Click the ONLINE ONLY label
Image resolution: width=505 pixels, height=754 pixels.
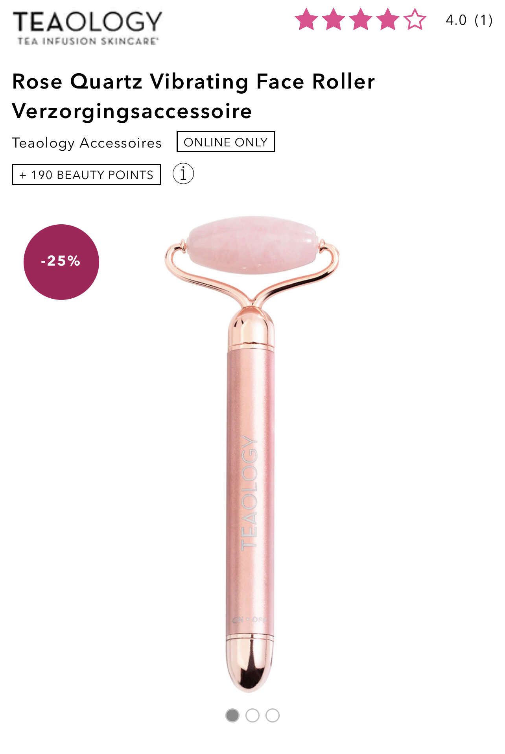coord(226,142)
